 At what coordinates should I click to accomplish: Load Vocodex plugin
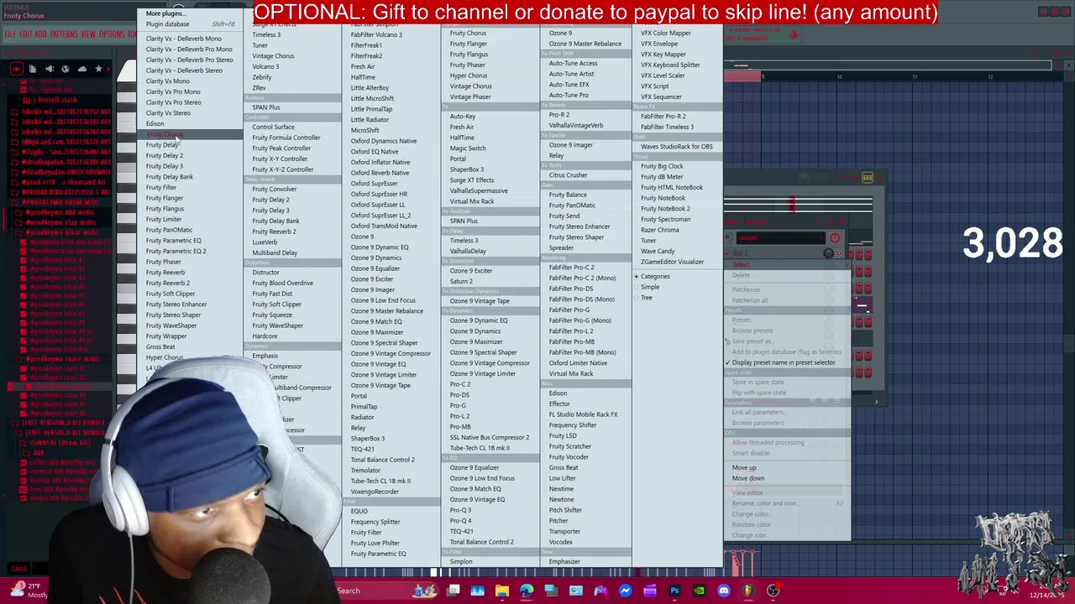point(561,542)
